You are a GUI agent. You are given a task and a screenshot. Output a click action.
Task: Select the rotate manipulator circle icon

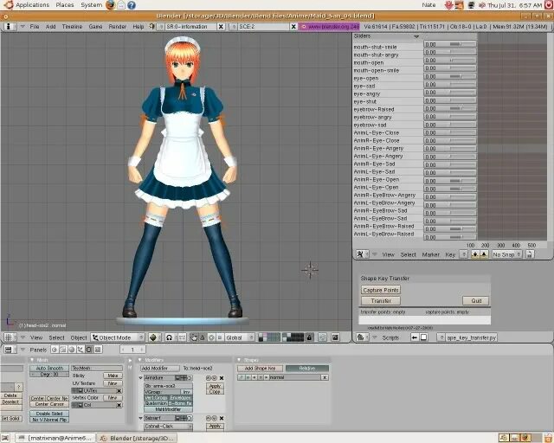pos(211,337)
